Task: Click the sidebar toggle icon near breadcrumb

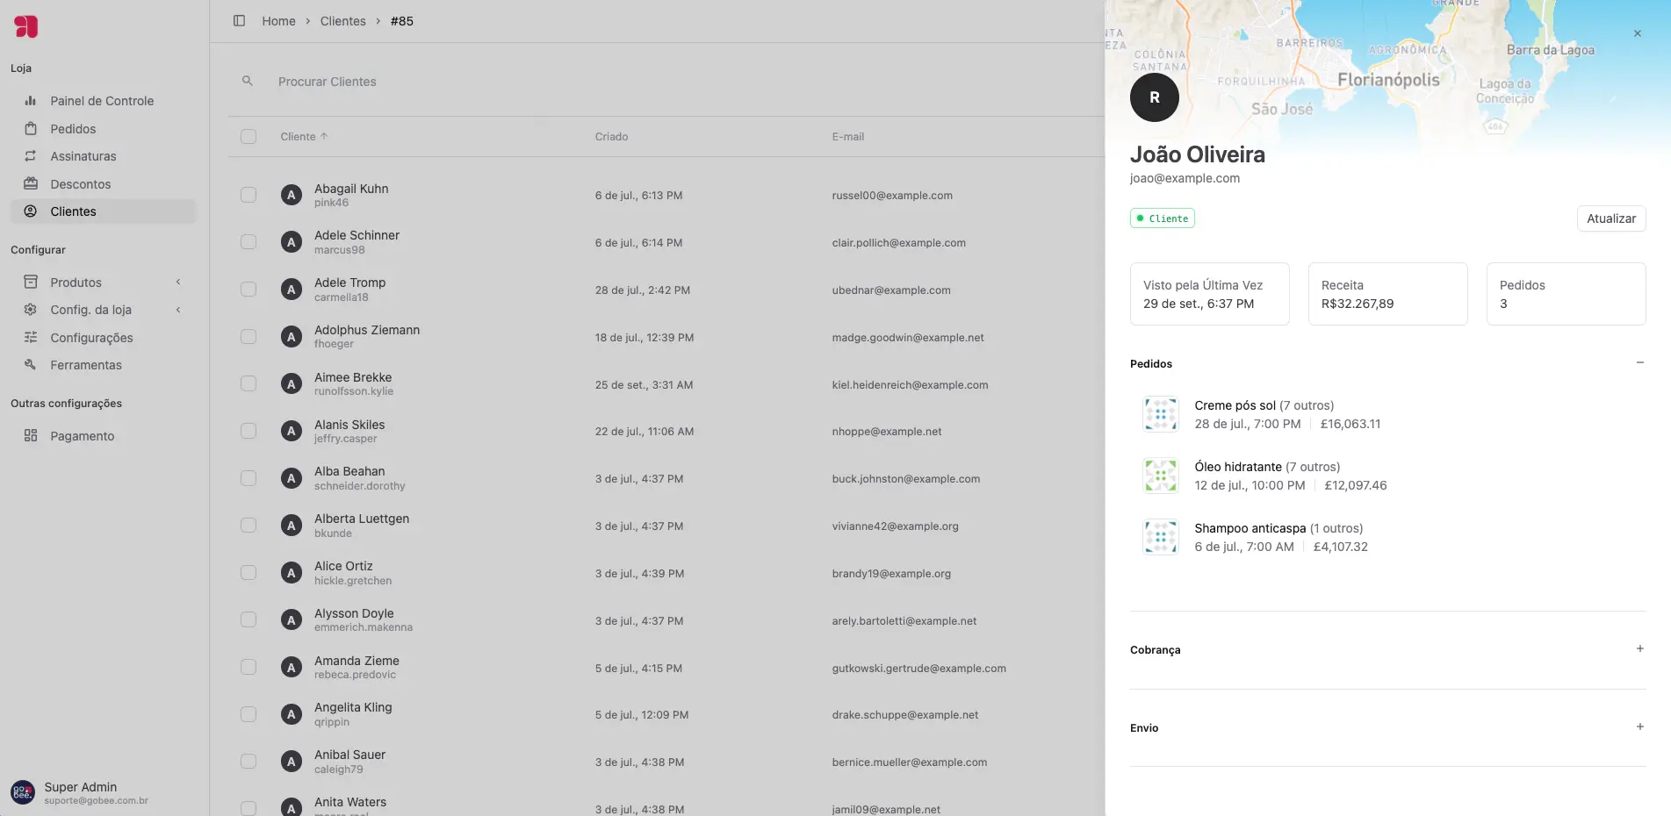Action: coord(239,21)
